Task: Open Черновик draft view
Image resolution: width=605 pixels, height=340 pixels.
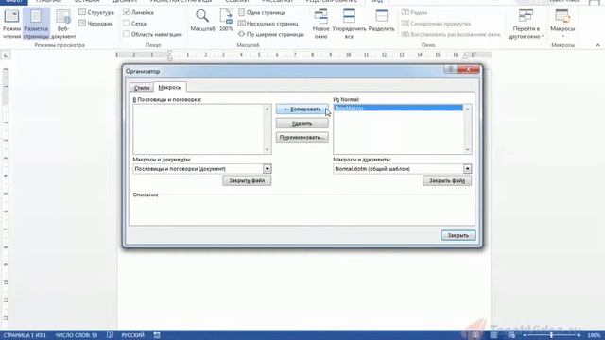Action: (96, 24)
